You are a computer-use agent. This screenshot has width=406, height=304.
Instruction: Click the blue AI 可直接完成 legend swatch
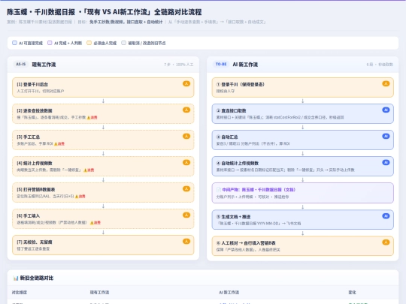[x=14, y=43]
